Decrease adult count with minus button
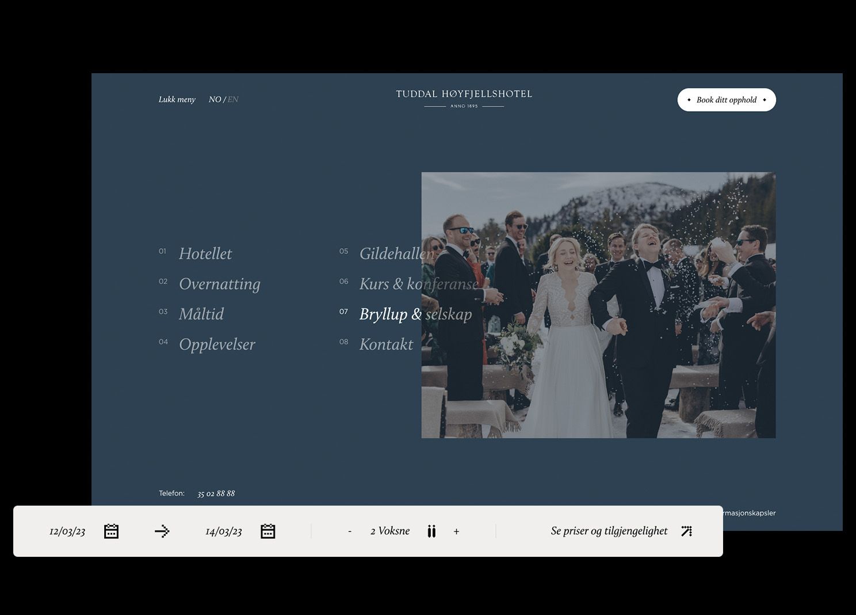Viewport: 856px width, 615px height. pos(350,532)
